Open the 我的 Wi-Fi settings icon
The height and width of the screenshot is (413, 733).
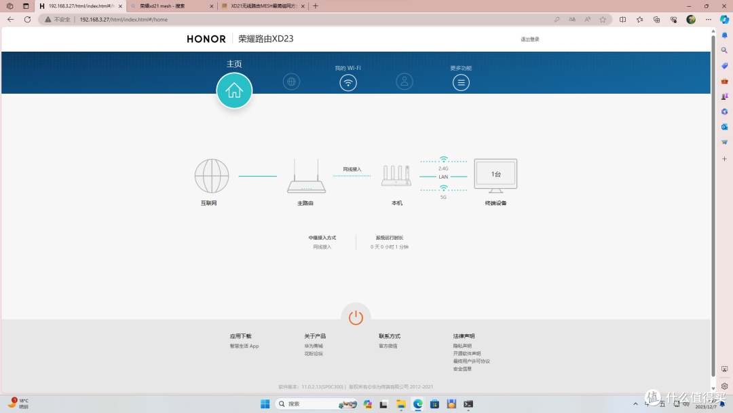pos(347,83)
